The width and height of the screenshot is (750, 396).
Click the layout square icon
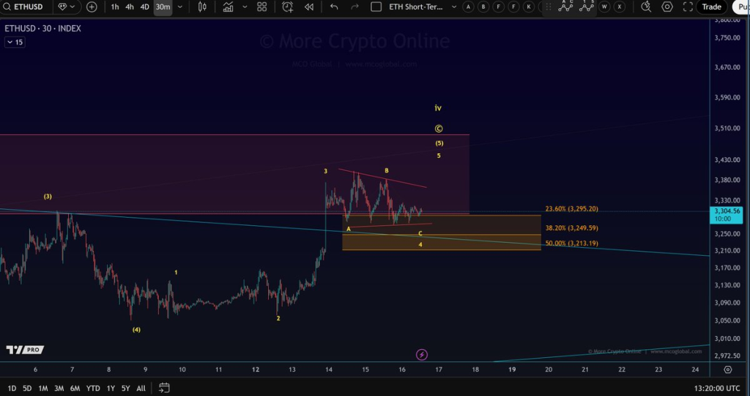coord(376,7)
